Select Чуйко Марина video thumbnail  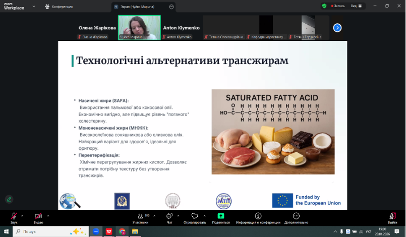coord(139,27)
